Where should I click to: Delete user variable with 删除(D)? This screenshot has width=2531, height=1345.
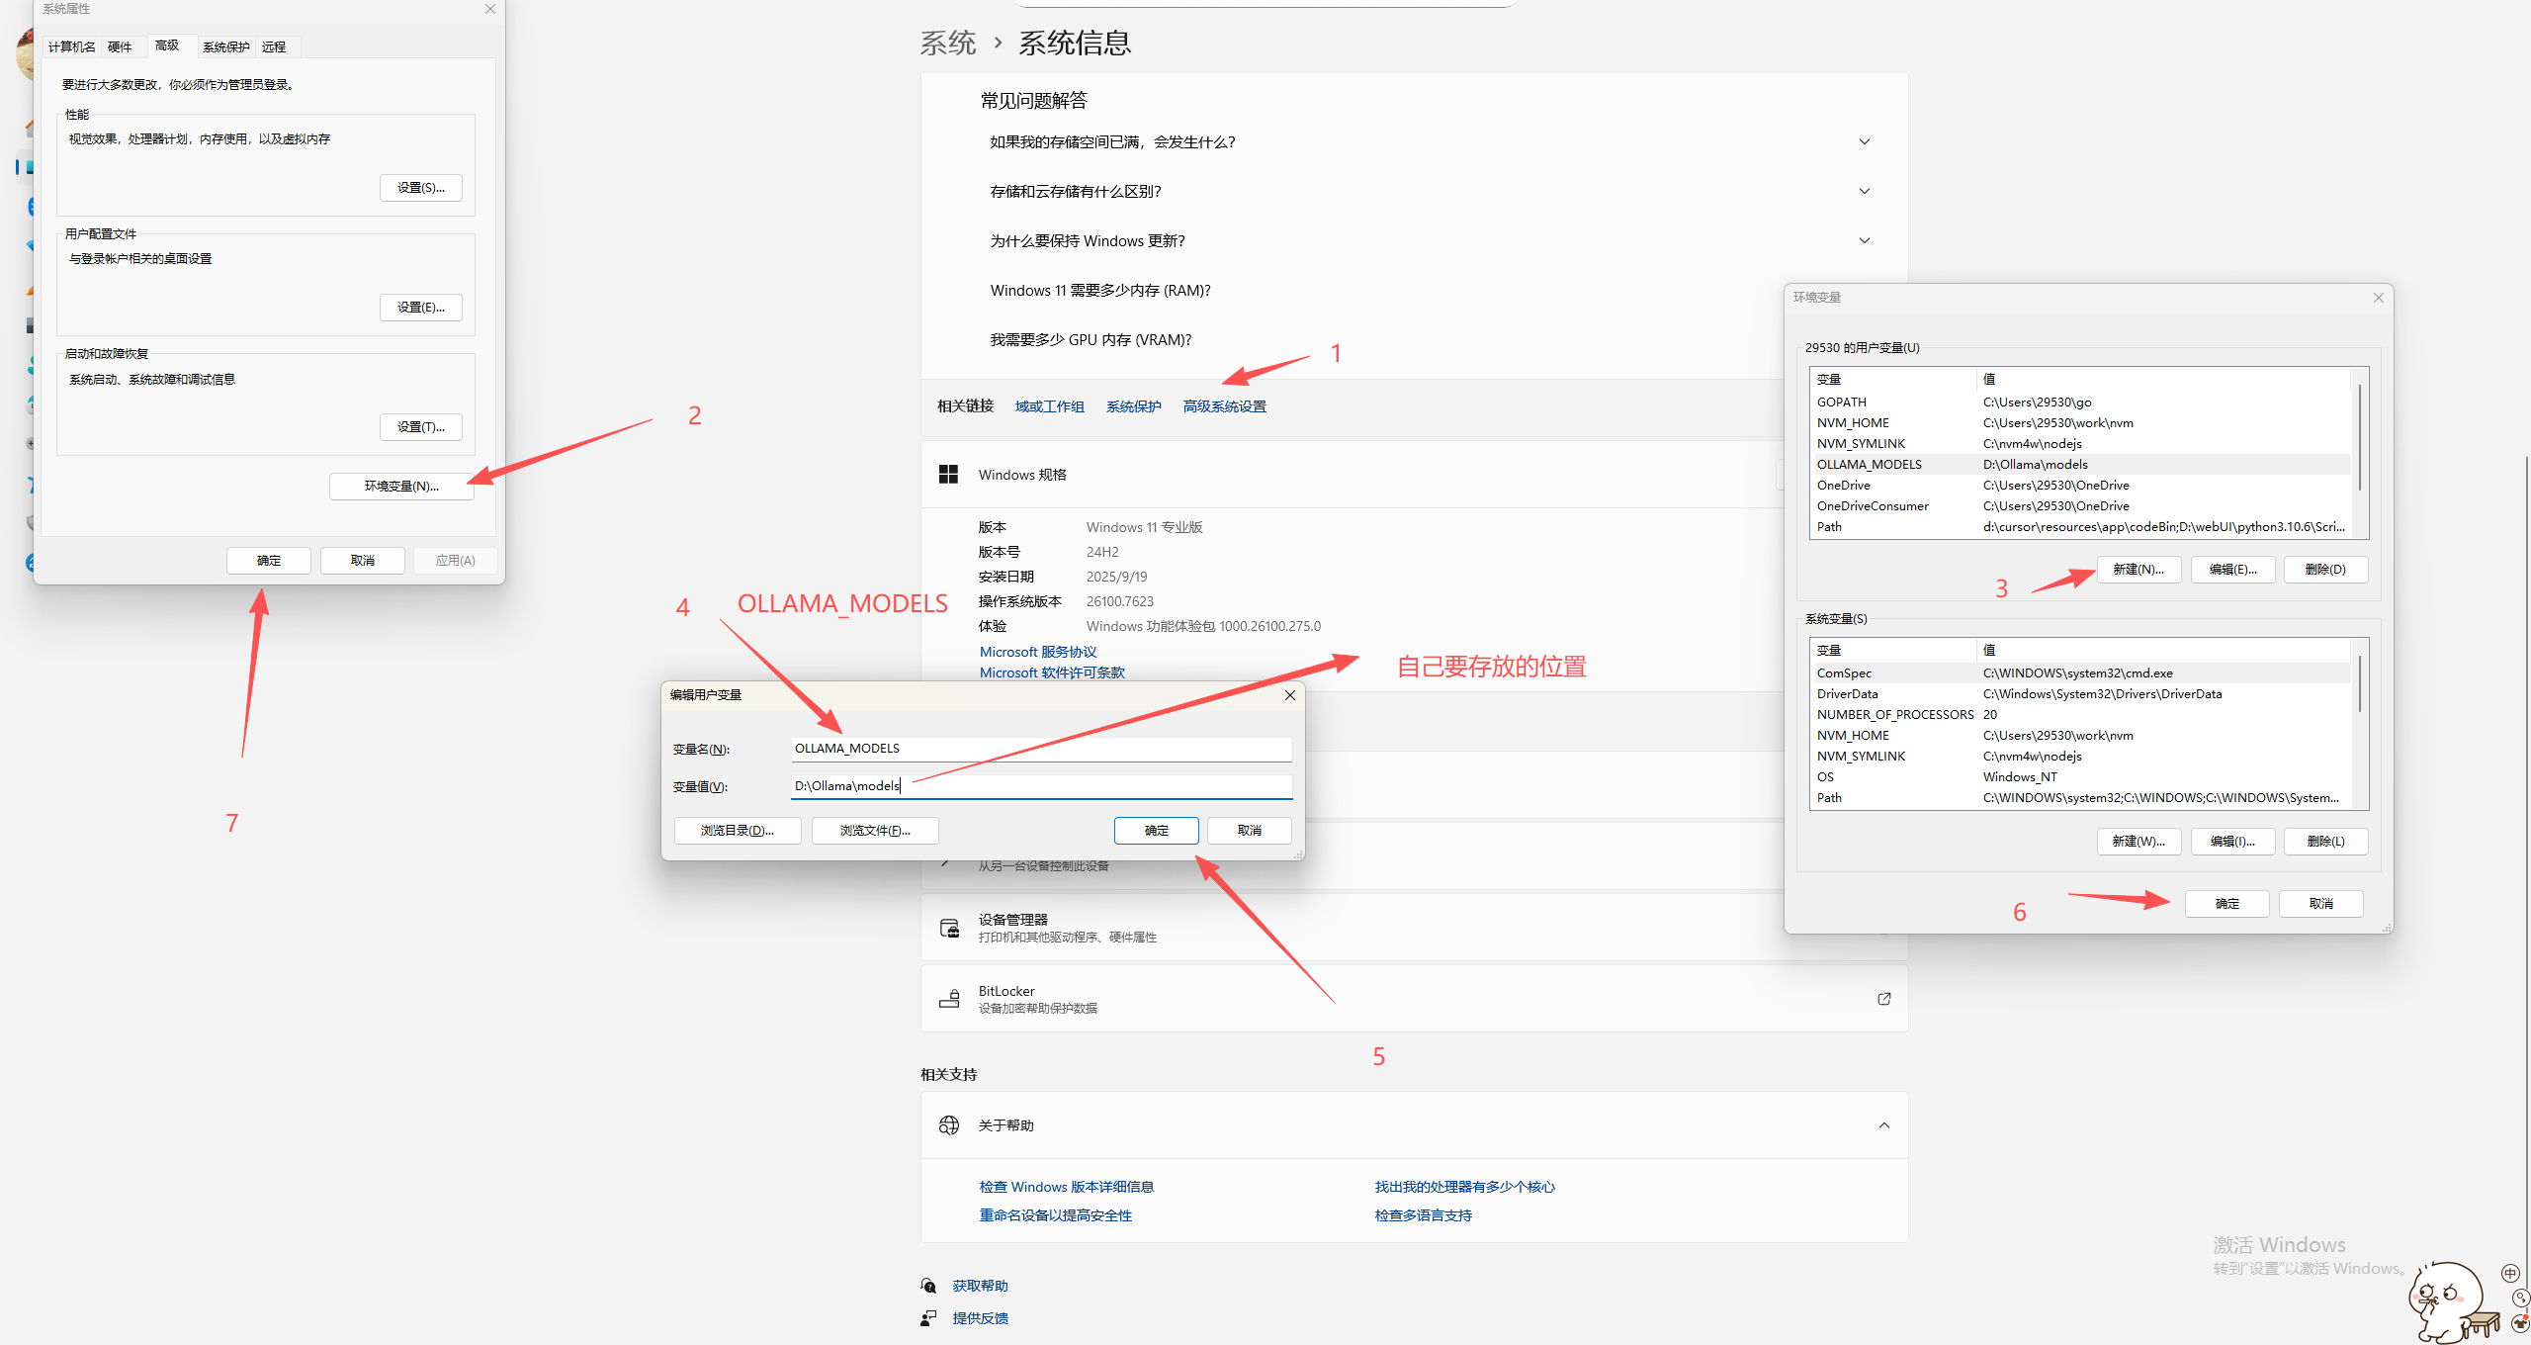(2325, 570)
